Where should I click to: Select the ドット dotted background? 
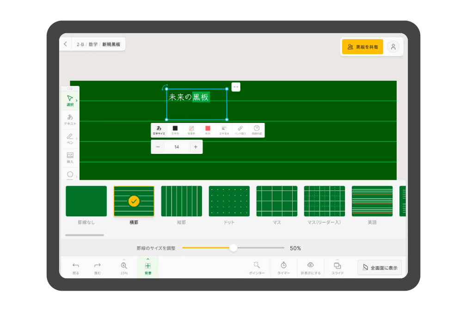(x=229, y=201)
